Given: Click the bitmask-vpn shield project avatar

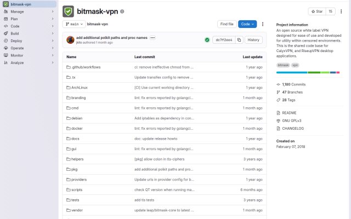Looking at the screenshot, I should [x=68, y=11].
